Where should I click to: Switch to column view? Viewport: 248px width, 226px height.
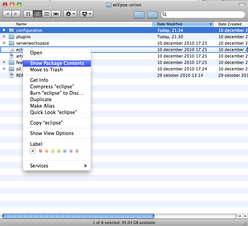tap(47, 14)
